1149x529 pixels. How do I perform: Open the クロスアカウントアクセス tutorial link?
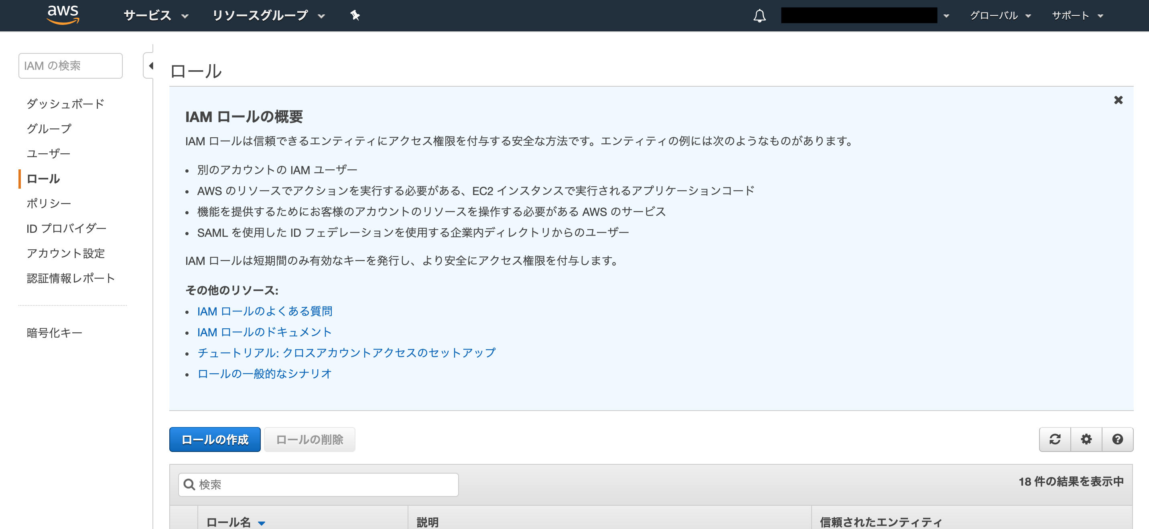[346, 353]
